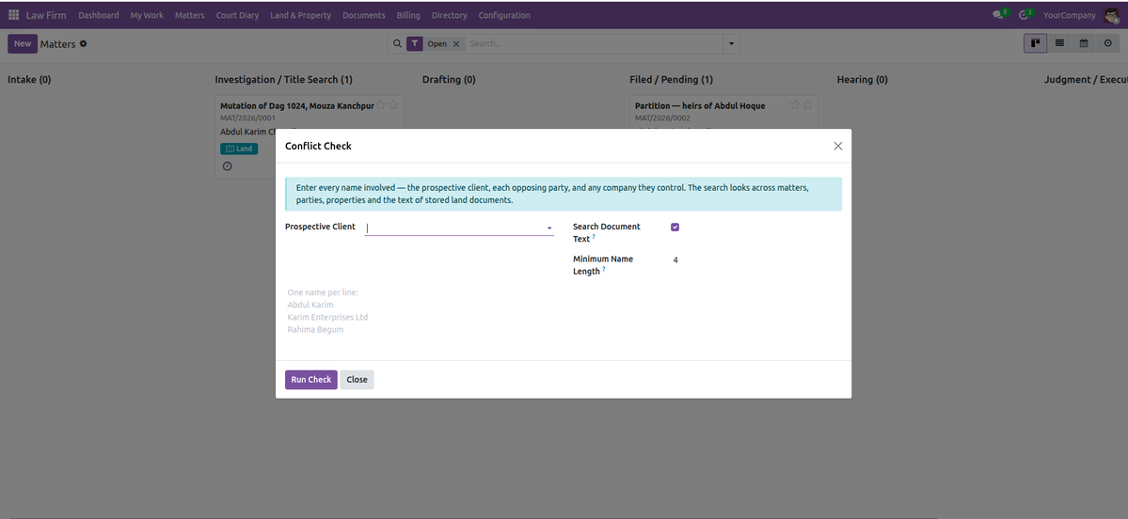This screenshot has height=519, width=1128.
Task: Click the Intake (0) column header
Action: tap(29, 80)
